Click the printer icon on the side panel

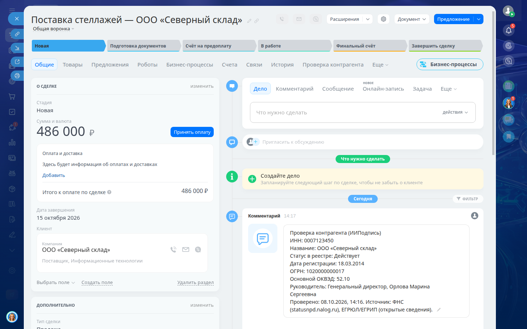pyautogui.click(x=17, y=76)
